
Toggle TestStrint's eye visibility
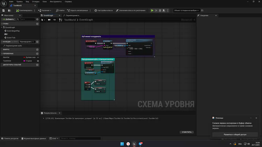pyautogui.click(x=38, y=61)
